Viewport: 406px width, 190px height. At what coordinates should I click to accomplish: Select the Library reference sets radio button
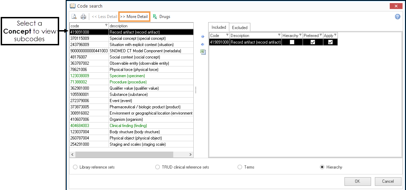75,167
